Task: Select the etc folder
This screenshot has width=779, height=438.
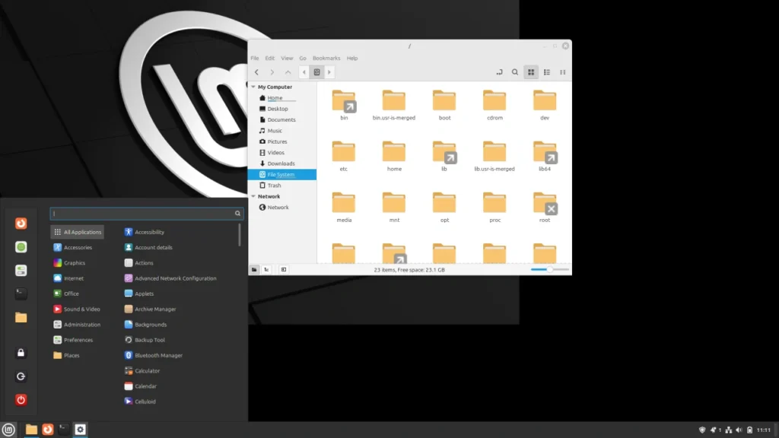Action: (x=344, y=155)
